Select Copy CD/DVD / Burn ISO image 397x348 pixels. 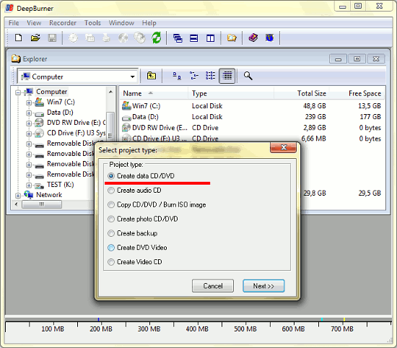[157, 204]
